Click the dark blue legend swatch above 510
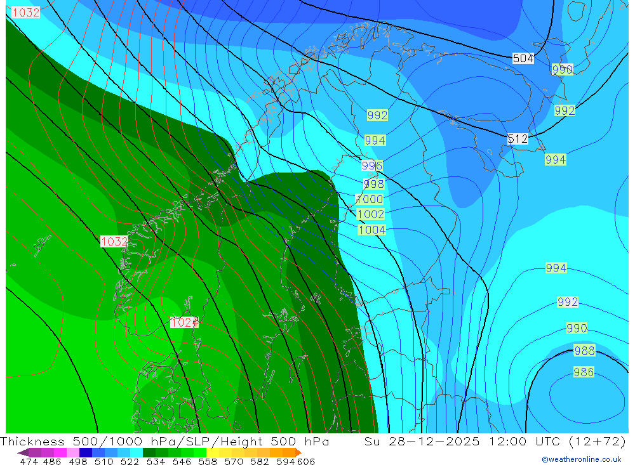This screenshot has height=465, width=635. coord(86,452)
